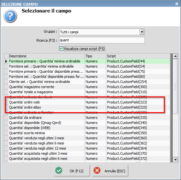This screenshot has height=180, width=181.
Task: Close the Selezione Campo dialog
Action: tap(177, 4)
